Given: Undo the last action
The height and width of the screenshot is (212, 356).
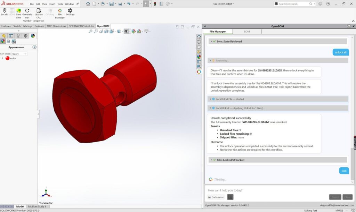Looking at the screenshot, I should click(129, 4).
